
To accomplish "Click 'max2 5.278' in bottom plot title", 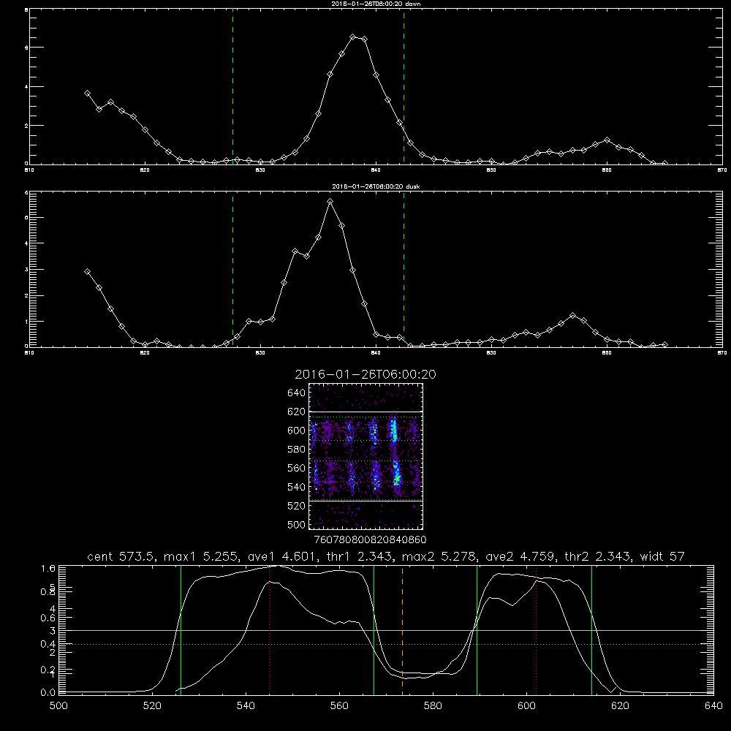I will pyautogui.click(x=439, y=556).
